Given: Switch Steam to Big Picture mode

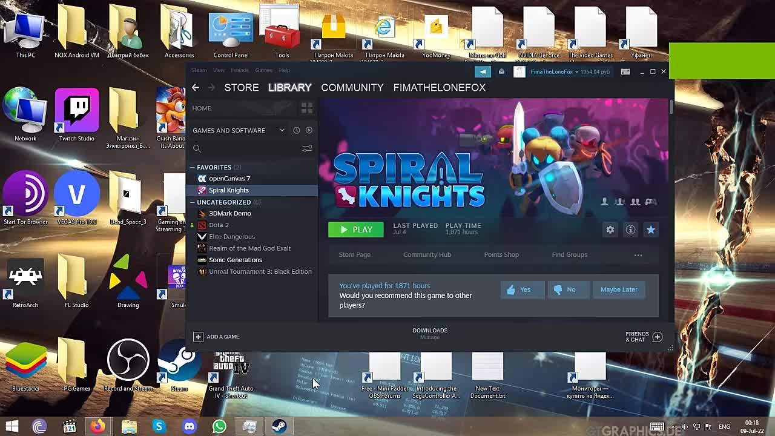Looking at the screenshot, I should [625, 71].
